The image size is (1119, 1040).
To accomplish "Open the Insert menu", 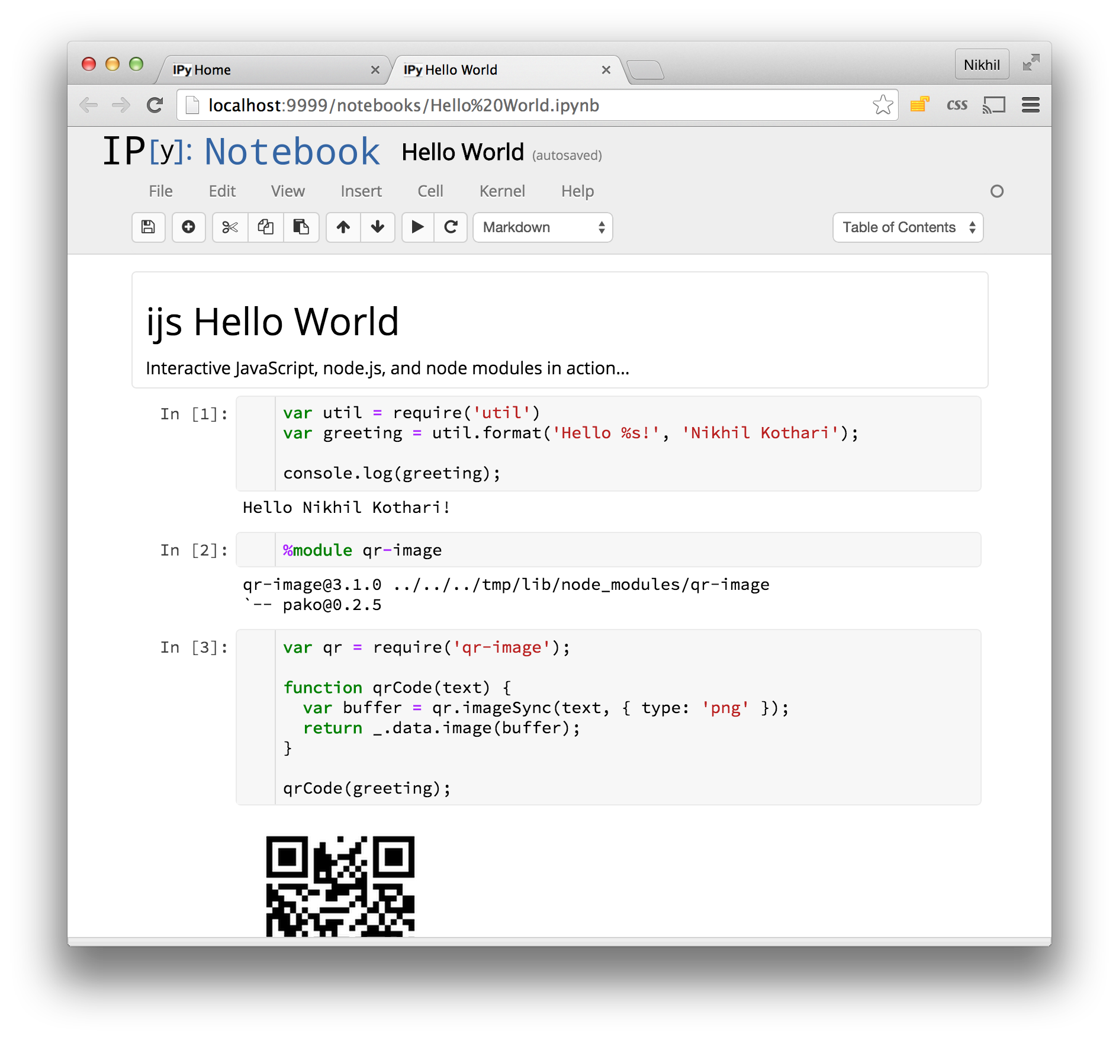I will pyautogui.click(x=361, y=191).
